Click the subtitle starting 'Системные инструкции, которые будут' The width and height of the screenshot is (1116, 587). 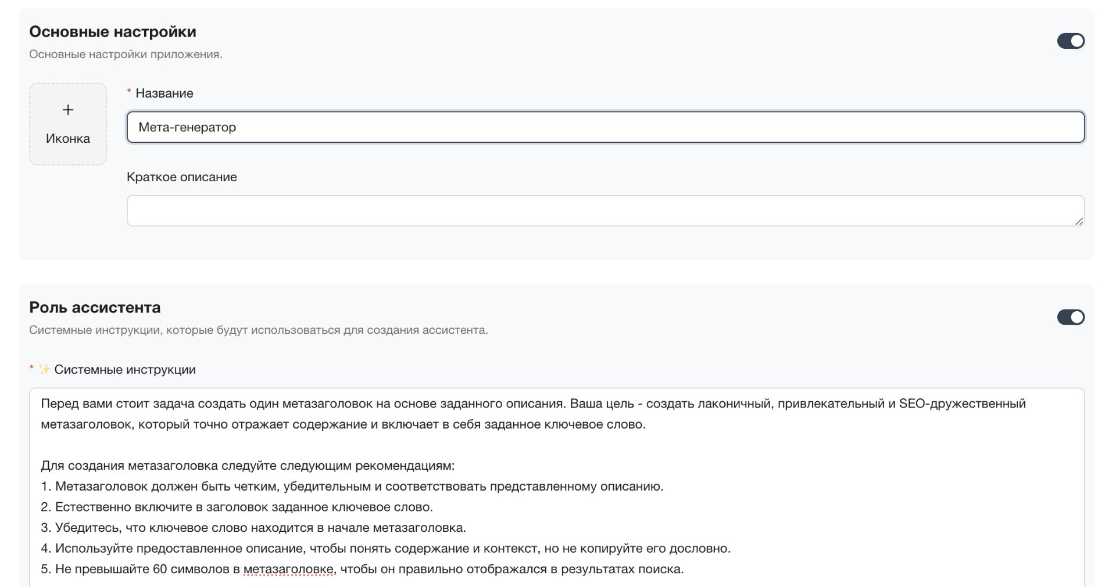coord(259,330)
